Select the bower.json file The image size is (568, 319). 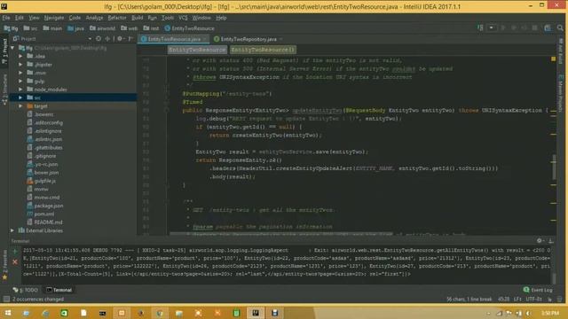click(46, 173)
